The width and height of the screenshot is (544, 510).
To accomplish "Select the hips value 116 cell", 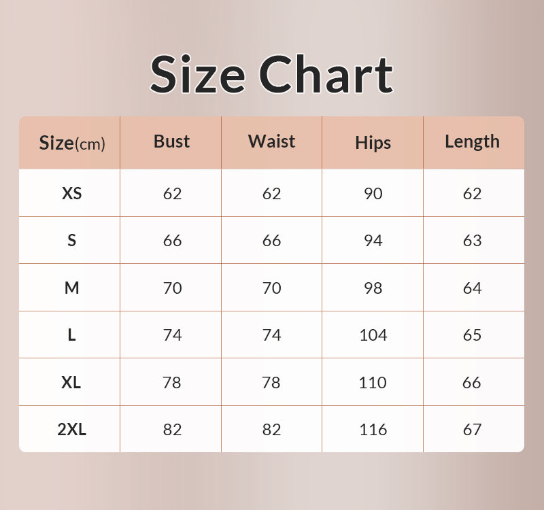I will click(x=373, y=430).
